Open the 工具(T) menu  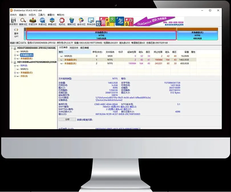click(42, 15)
